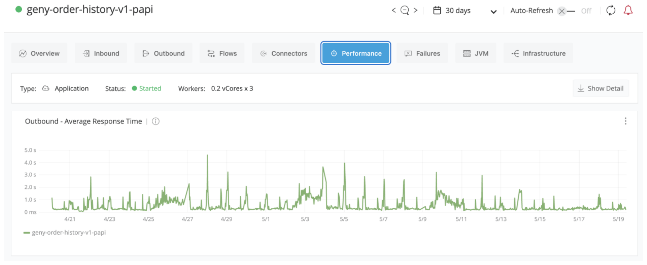Open the Infrastructure tab
The image size is (647, 265).
pyautogui.click(x=538, y=53)
